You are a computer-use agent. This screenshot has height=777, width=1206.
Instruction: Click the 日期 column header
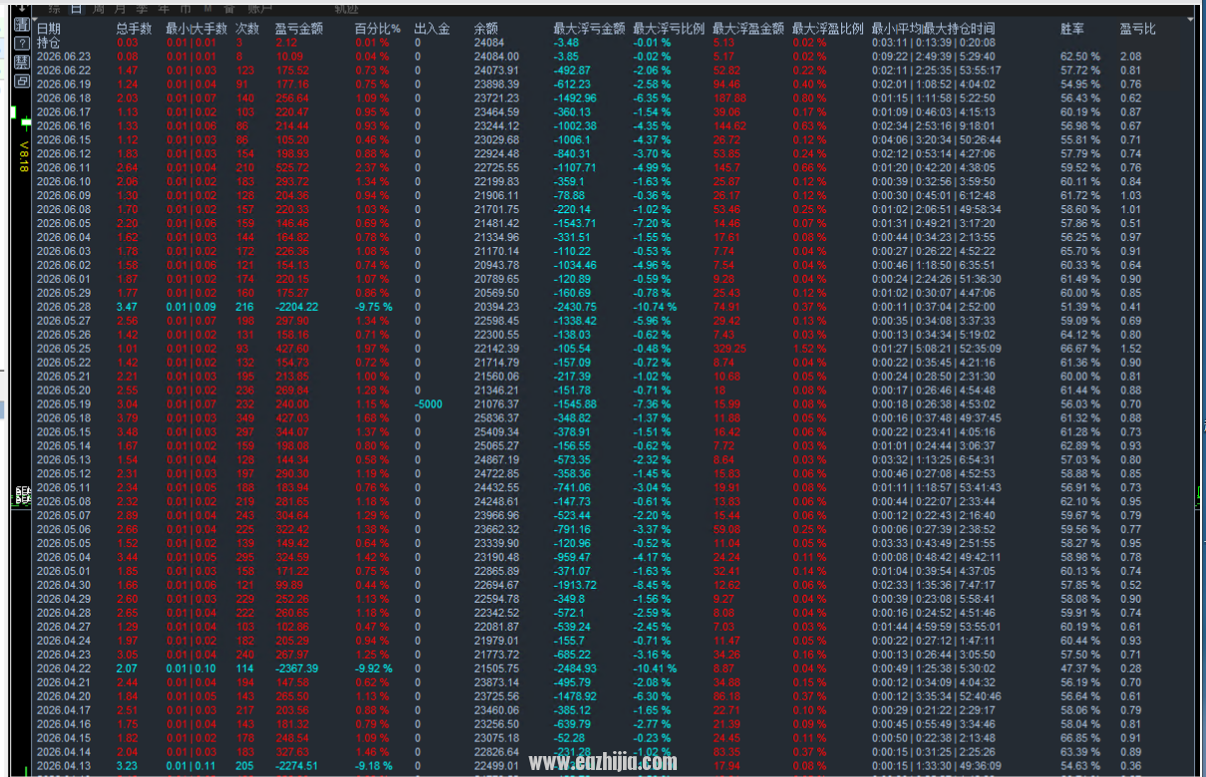pos(48,29)
